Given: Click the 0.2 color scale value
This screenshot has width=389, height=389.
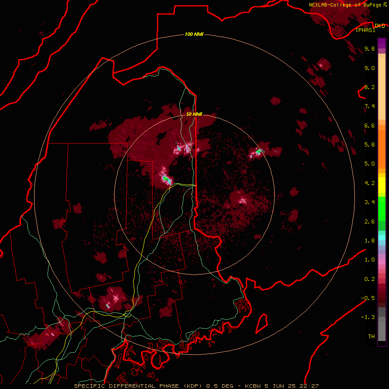Looking at the screenshot, I should (370, 279).
